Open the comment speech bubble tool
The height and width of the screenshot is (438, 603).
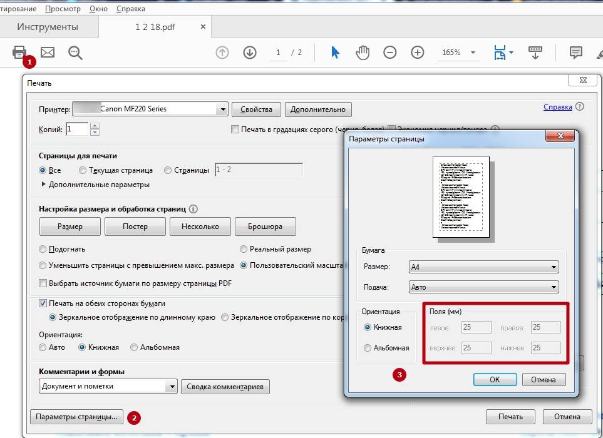click(575, 53)
